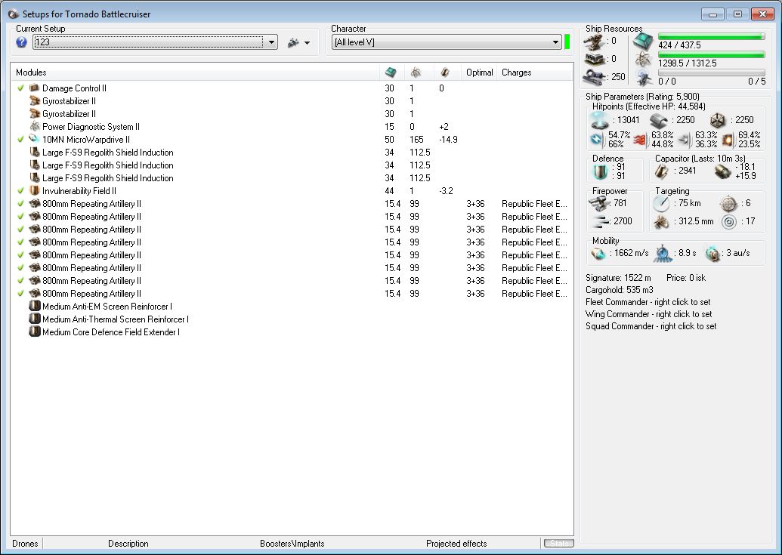Click the turret firepower icon
Viewport: 782px width, 555px height.
600,203
